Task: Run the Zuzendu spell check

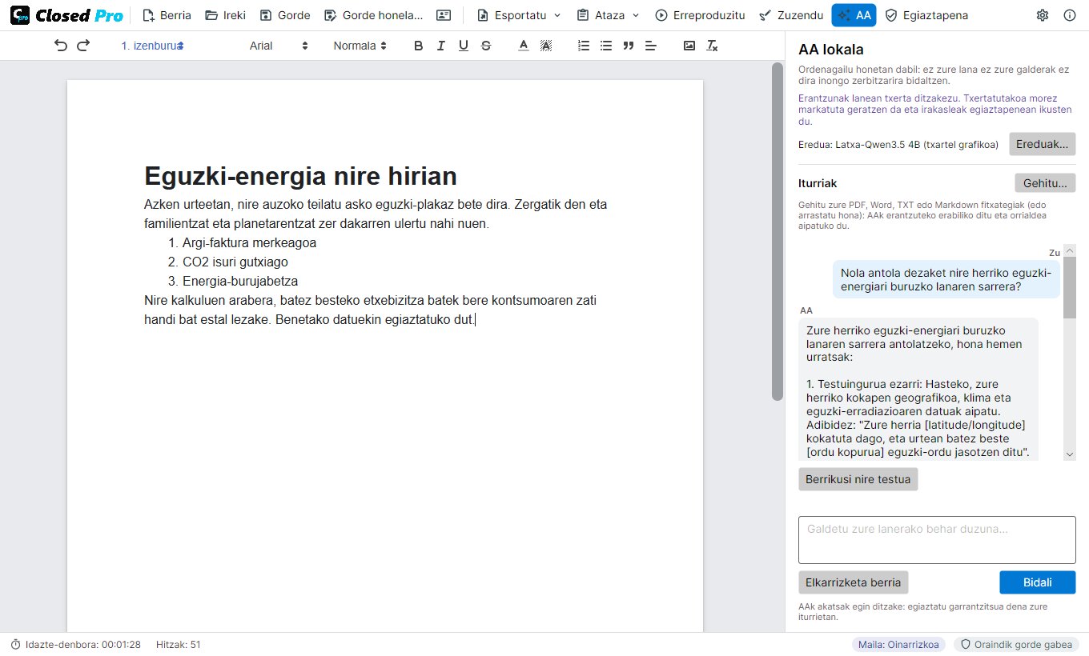Action: (x=791, y=15)
